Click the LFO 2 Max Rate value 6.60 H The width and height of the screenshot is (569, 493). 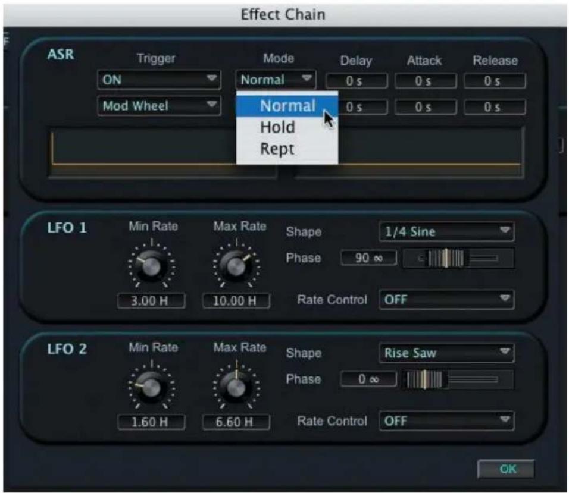point(236,422)
